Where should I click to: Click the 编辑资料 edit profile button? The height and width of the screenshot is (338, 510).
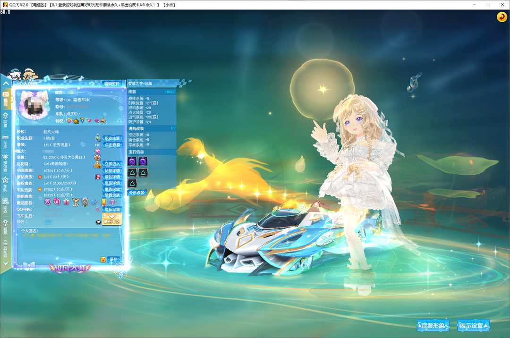coord(112,84)
